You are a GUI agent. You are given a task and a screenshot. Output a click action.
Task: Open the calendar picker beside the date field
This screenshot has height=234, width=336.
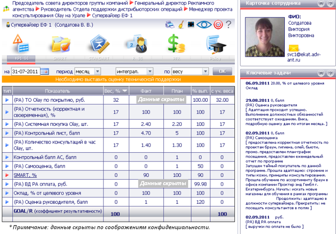tap(45, 71)
